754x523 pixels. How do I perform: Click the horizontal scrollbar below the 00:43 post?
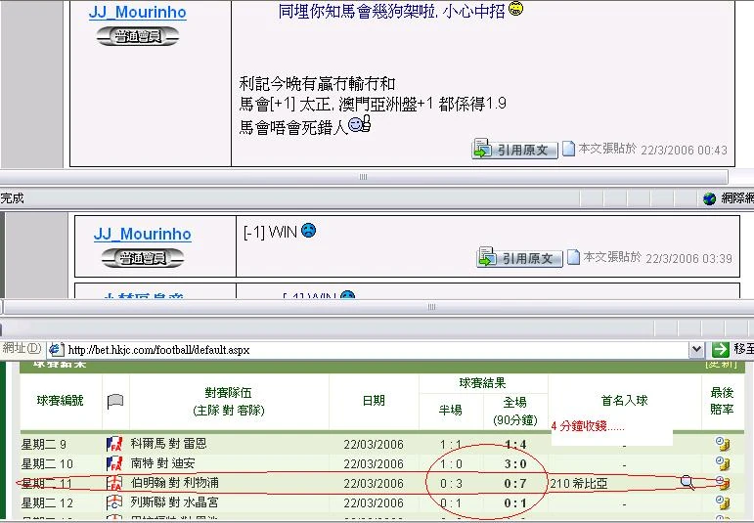point(364,176)
